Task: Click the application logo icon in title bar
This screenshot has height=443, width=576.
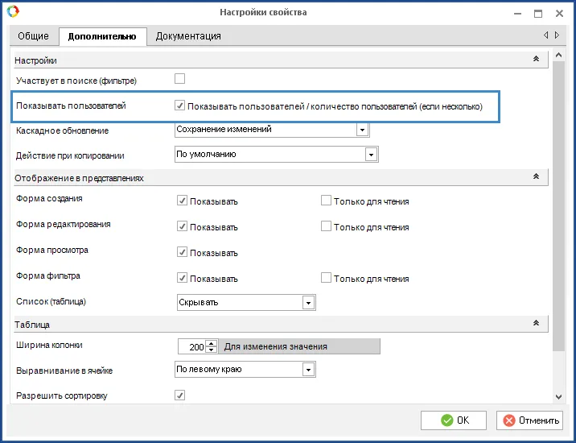Action: 12,12
